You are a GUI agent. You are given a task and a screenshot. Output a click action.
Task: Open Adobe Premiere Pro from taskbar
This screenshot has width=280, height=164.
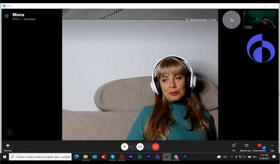[x=149, y=157]
